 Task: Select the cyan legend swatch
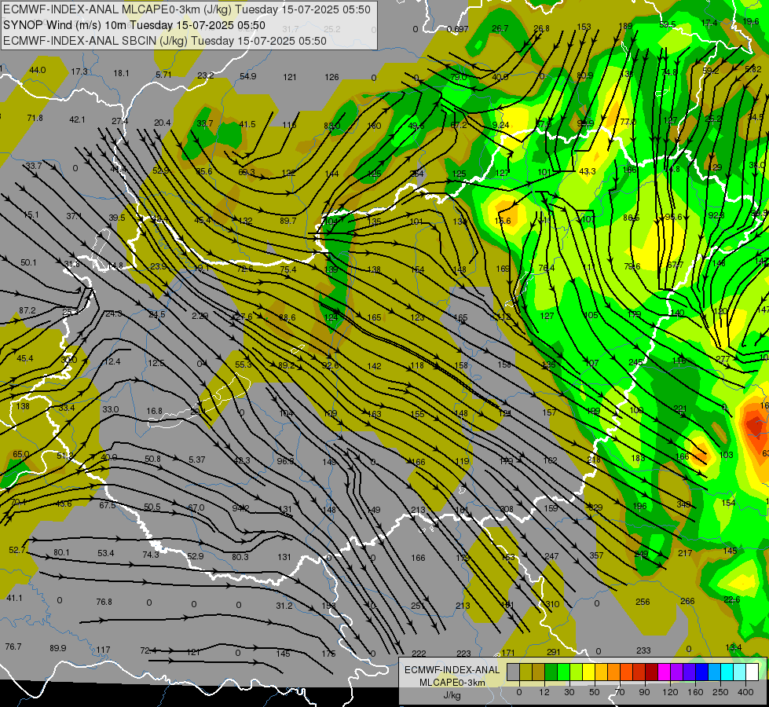(727, 672)
